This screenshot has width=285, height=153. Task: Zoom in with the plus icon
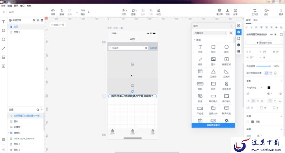click(x=89, y=12)
